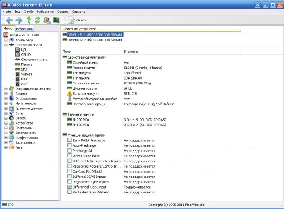Select the Размер модуля row
284x209 pixels.
coord(114,68)
